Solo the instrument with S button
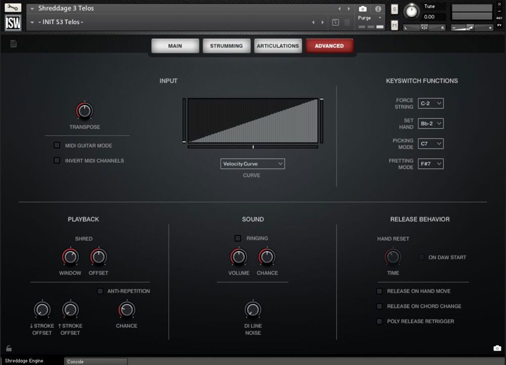Screen dimensions: 506x365 pyautogui.click(x=394, y=9)
